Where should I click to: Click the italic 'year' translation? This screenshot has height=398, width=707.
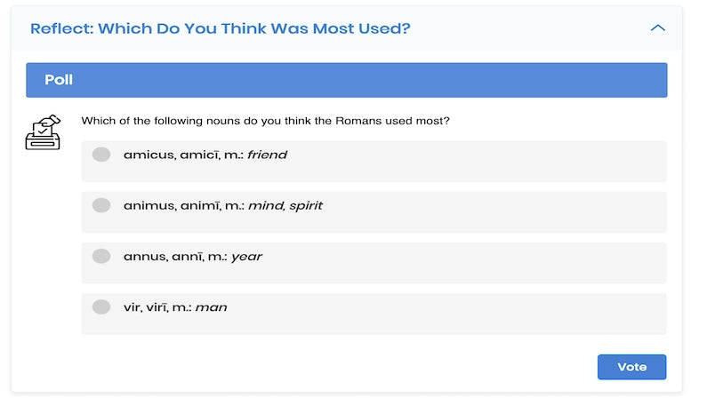click(246, 257)
